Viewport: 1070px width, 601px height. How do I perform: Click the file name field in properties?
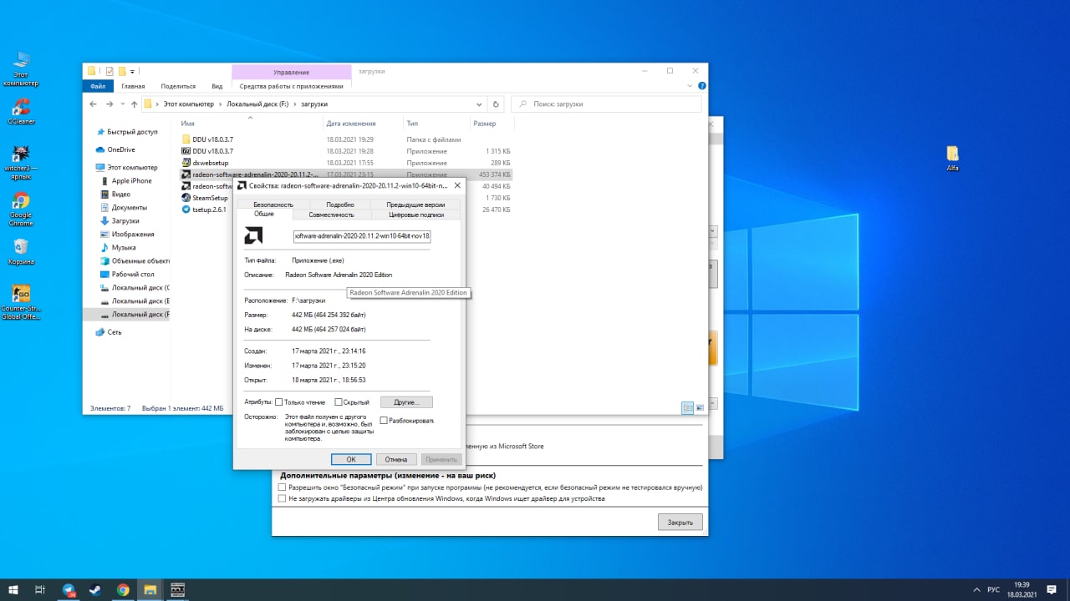(362, 236)
